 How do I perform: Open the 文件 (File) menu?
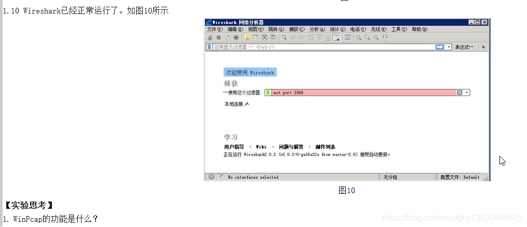215,29
